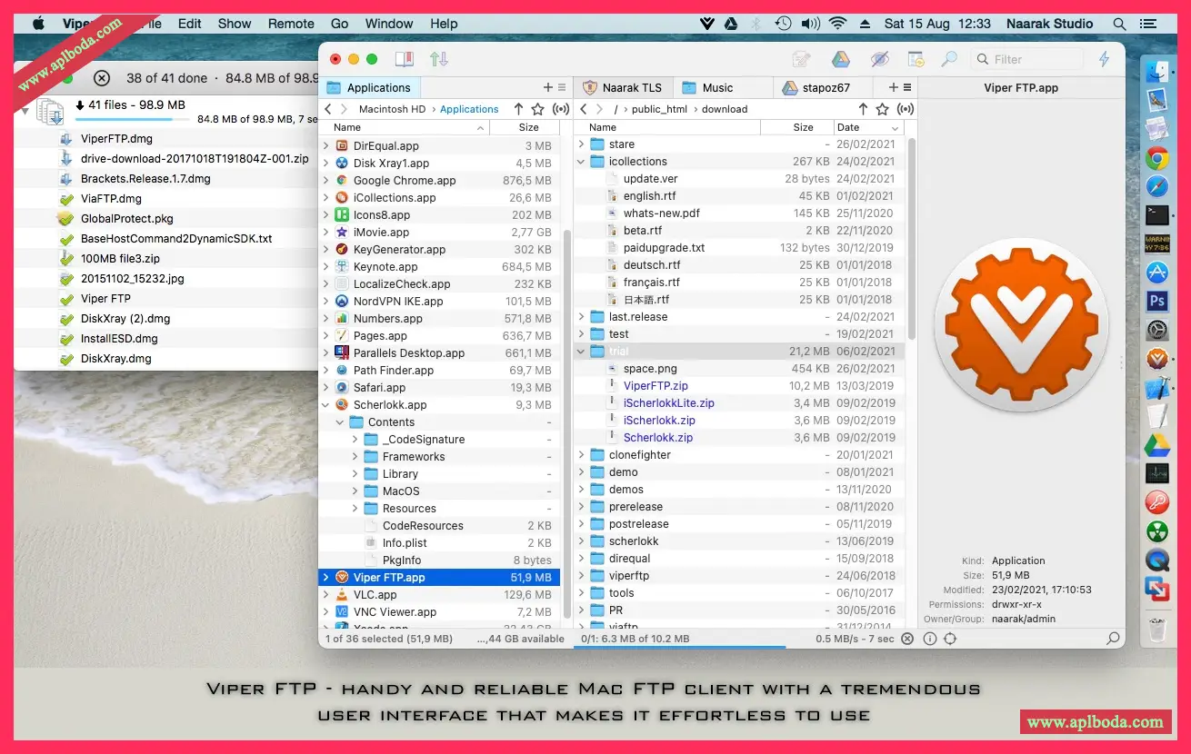Collapse the Scherlokk.app tree item
The width and height of the screenshot is (1191, 754).
pyautogui.click(x=326, y=405)
